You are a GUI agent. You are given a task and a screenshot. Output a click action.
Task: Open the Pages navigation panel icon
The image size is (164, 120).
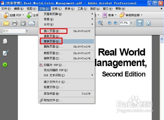click(5, 41)
